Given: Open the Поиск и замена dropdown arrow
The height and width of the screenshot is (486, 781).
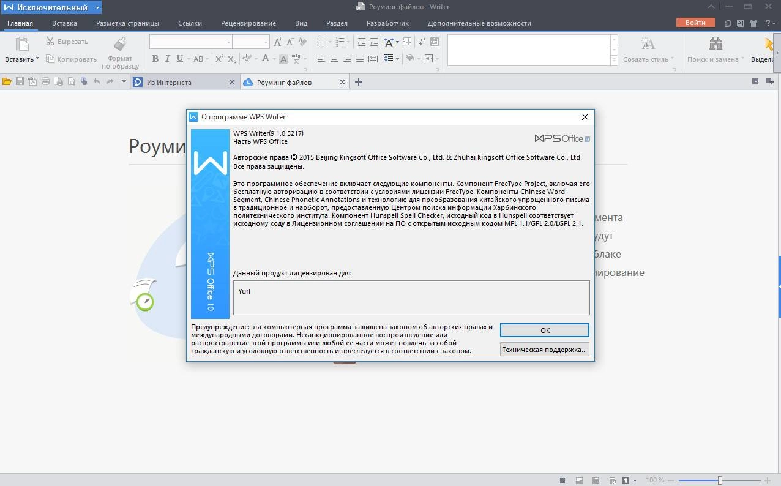Looking at the screenshot, I should point(743,59).
